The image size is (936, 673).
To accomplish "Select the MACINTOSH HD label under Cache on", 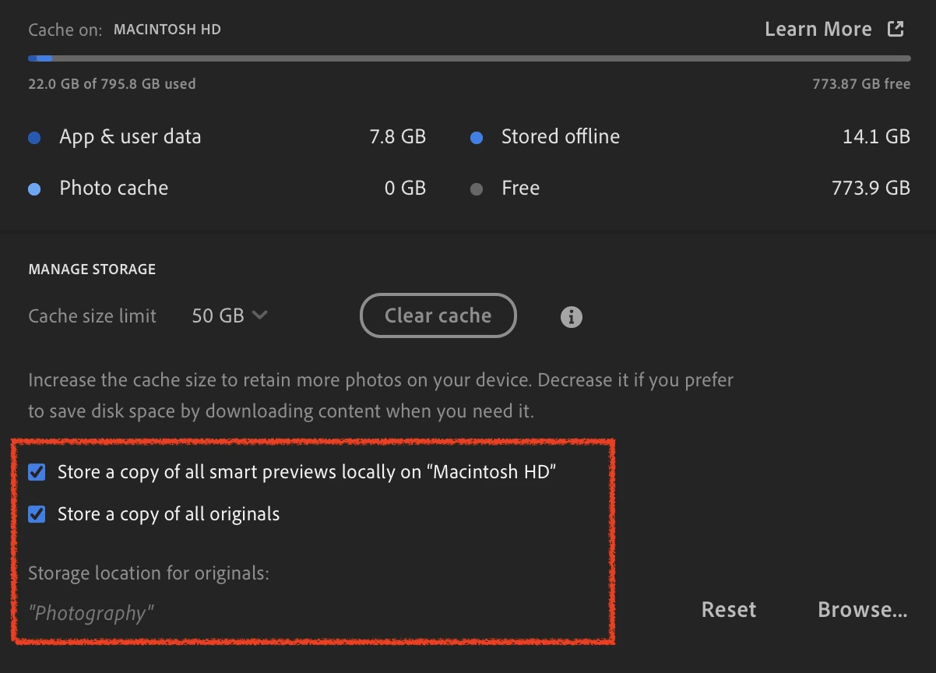I will click(167, 29).
